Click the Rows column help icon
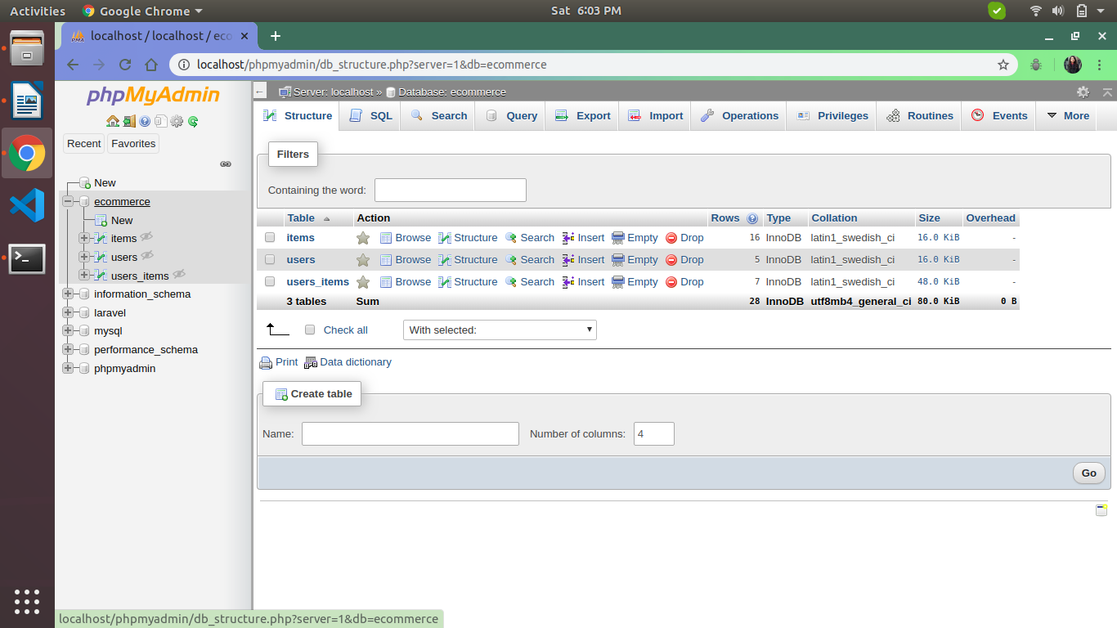The image size is (1117, 628). coord(752,218)
